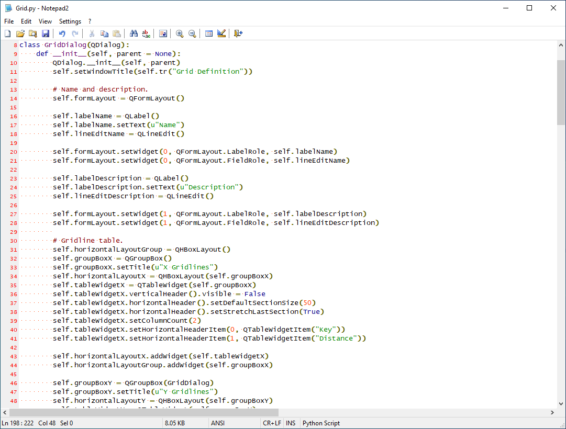
Task: Click 'self.lineEditDescription)' at end of line 28
Action: click(326, 223)
